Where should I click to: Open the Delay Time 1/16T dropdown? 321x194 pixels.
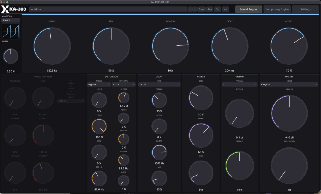tap(159, 84)
